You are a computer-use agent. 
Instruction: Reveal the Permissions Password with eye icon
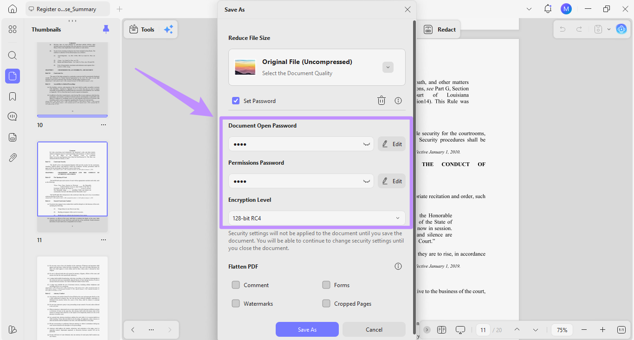click(368, 181)
